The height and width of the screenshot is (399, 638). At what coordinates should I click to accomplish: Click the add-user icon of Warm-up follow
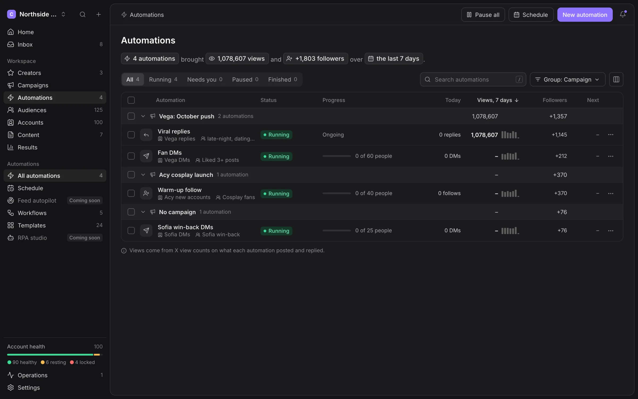coord(146,193)
